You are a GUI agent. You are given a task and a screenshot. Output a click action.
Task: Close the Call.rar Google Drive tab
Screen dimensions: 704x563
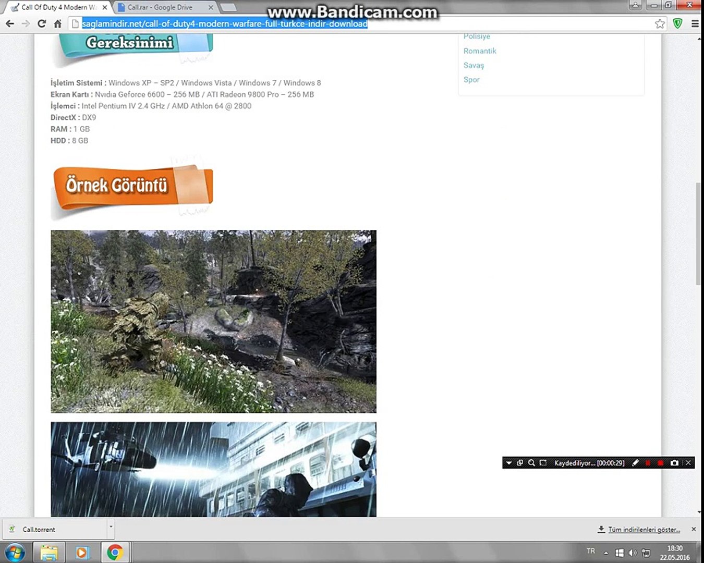[211, 7]
